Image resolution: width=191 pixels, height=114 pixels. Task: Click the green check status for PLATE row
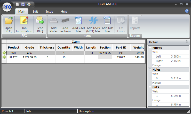point(4,57)
